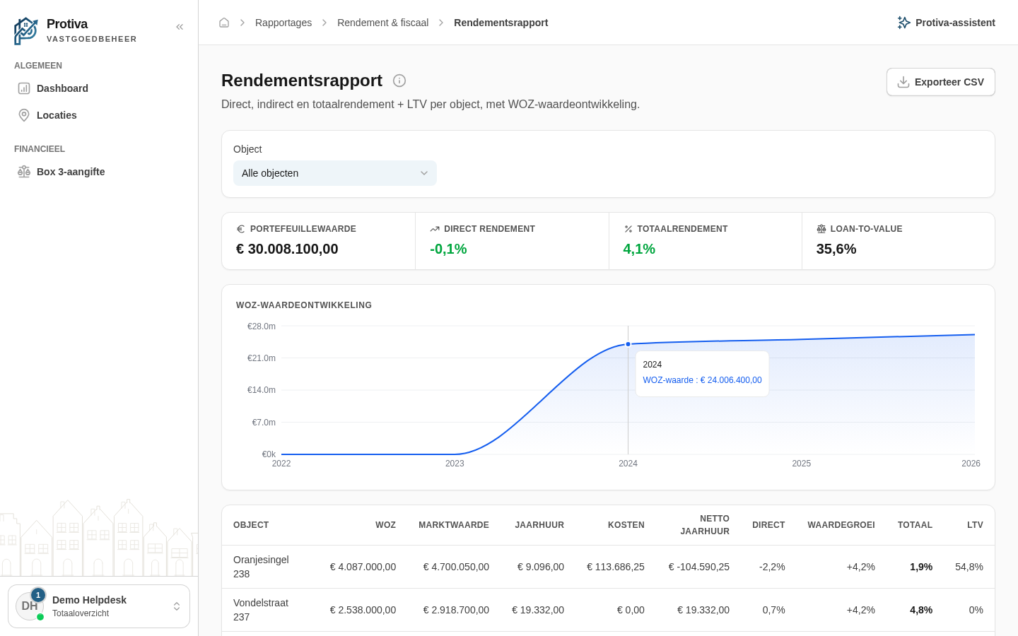Click the Protiva logo icon

(26, 31)
